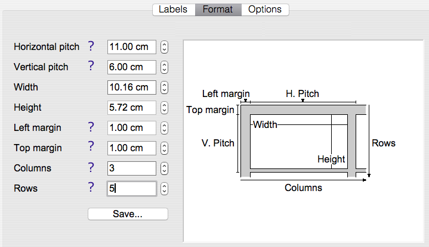
Task: Click the Height stepper control
Action: pyautogui.click(x=165, y=108)
